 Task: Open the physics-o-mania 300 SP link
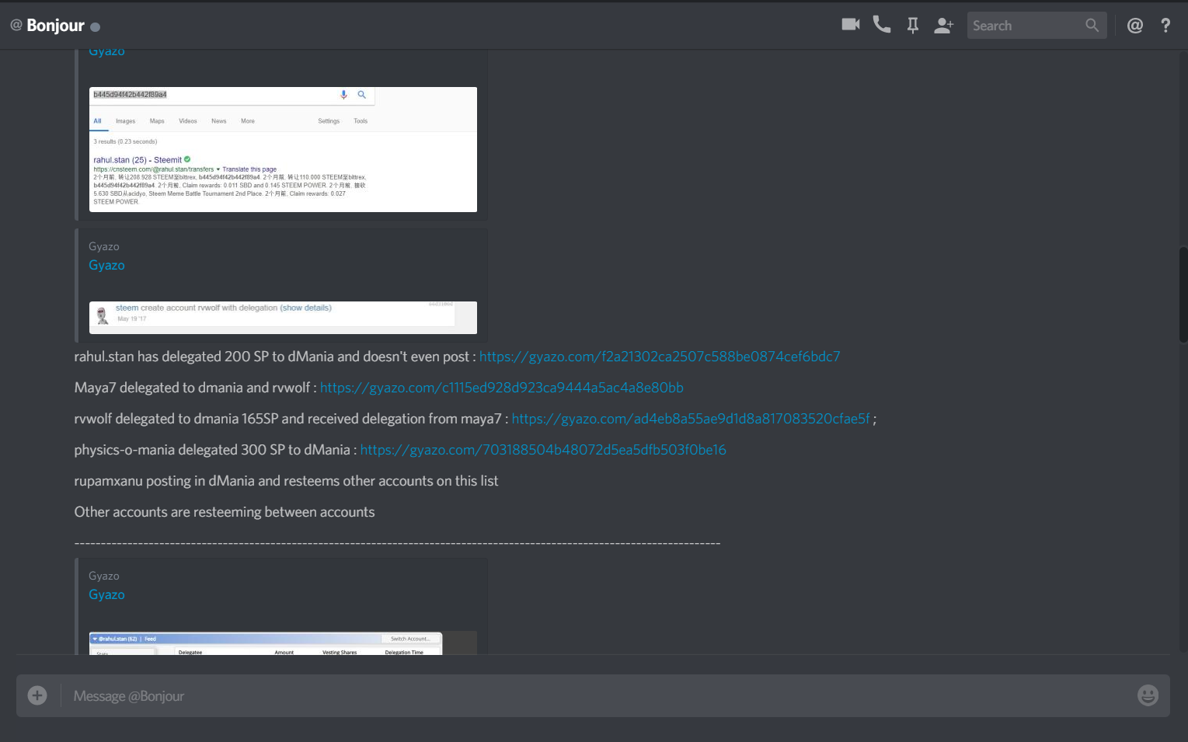pyautogui.click(x=545, y=449)
